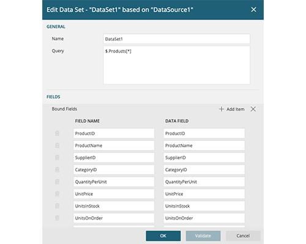Clear all bound fields with X icon
The height and width of the screenshot is (244, 306).
(x=253, y=109)
